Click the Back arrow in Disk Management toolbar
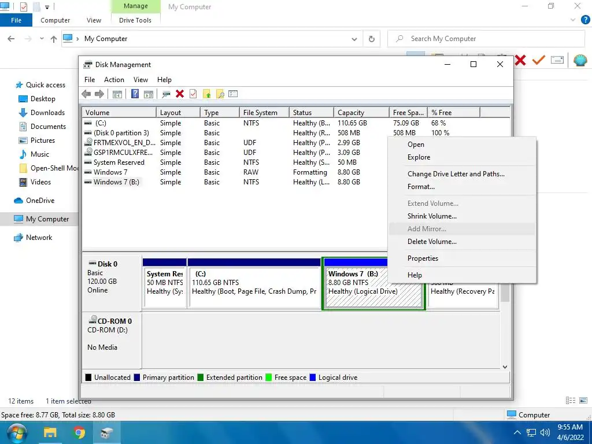The image size is (592, 444). coord(86,94)
